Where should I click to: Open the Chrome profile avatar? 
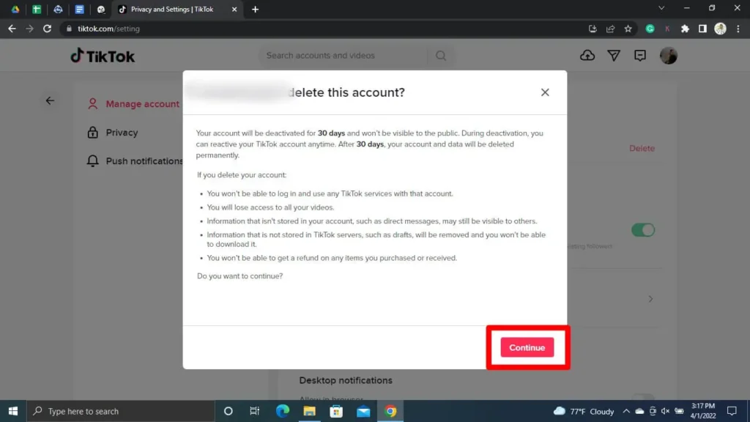pos(721,29)
